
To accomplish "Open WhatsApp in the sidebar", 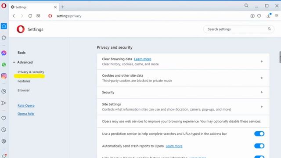I will (4, 65).
